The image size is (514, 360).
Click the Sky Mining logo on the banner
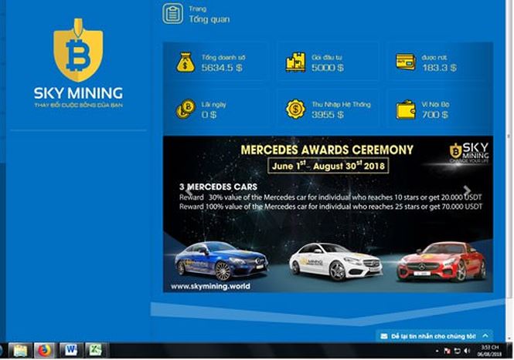click(x=469, y=153)
